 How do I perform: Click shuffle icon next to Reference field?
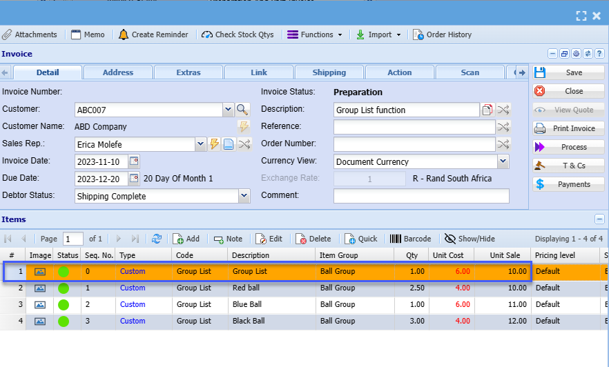click(x=503, y=127)
